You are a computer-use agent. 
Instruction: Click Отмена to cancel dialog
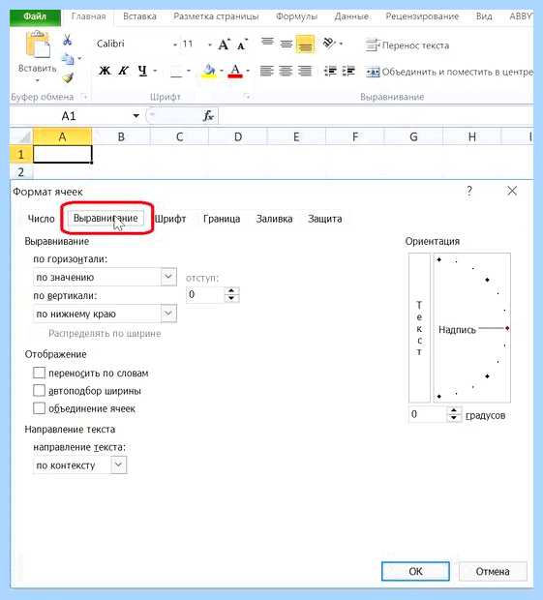coord(493,571)
